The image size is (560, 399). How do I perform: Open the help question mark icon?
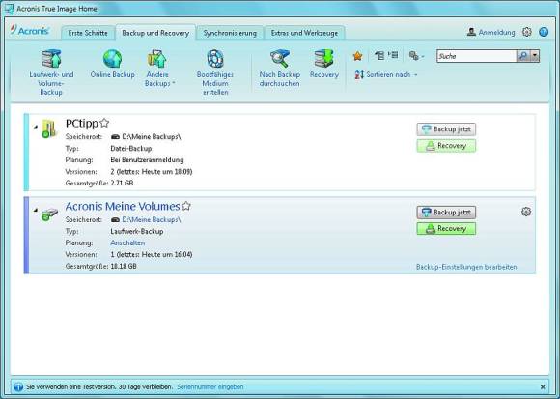(544, 32)
